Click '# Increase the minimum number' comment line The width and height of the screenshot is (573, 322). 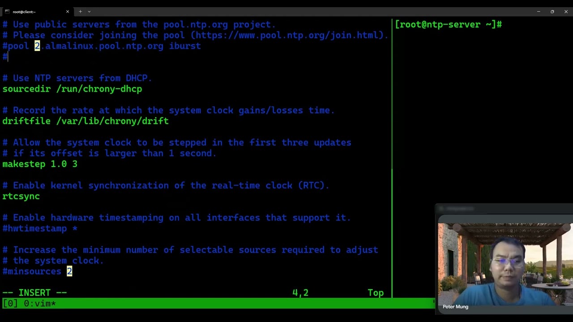[190, 250]
